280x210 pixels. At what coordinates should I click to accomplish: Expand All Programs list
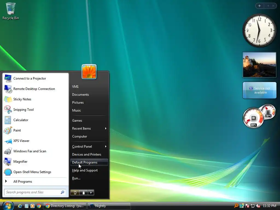click(x=35, y=182)
